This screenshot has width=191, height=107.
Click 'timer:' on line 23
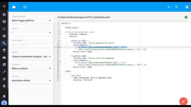click(x=68, y=71)
